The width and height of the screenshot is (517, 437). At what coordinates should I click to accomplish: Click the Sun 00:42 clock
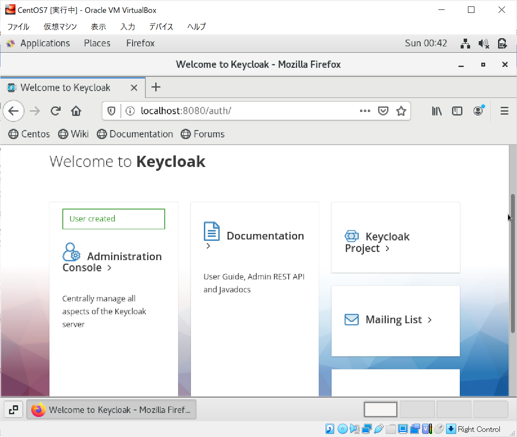426,43
